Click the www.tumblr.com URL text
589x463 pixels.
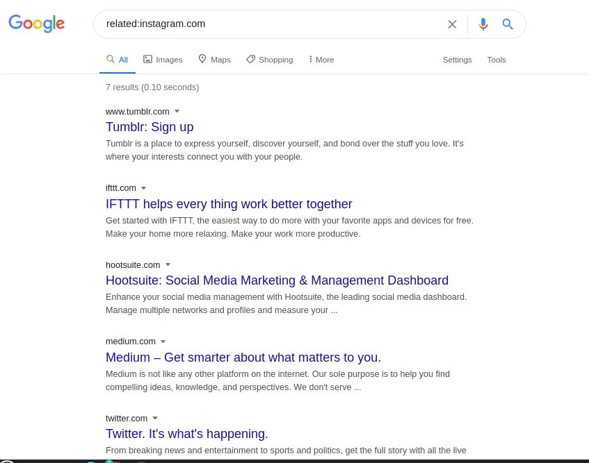(x=138, y=112)
